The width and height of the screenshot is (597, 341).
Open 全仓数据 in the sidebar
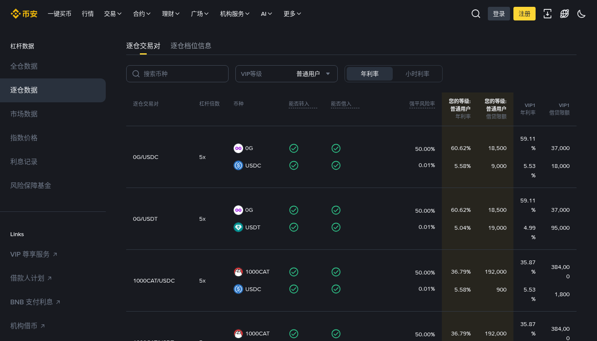[x=53, y=66]
